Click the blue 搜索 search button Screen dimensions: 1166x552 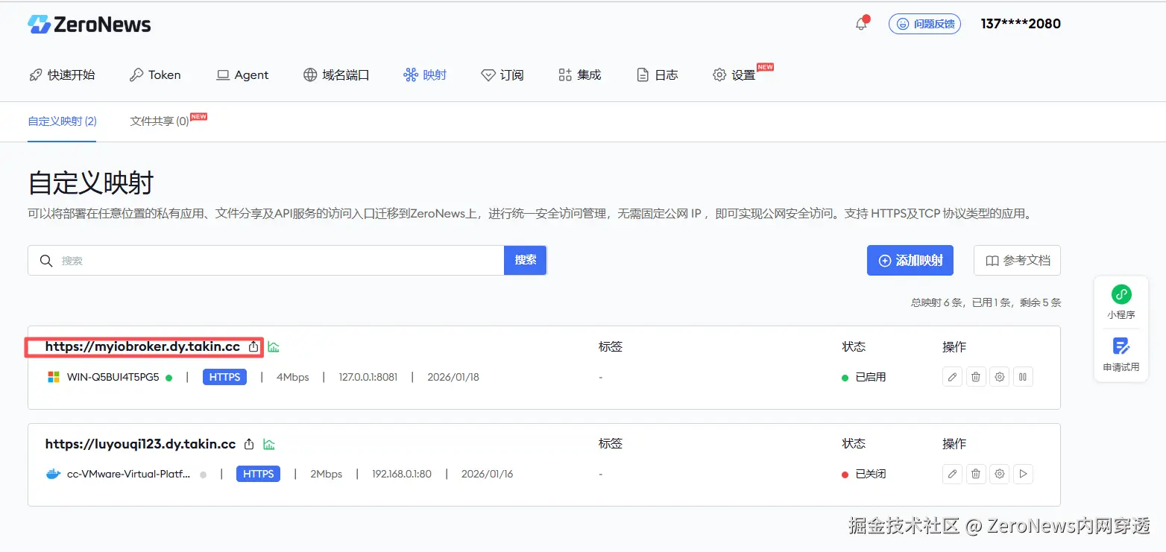[x=526, y=260]
